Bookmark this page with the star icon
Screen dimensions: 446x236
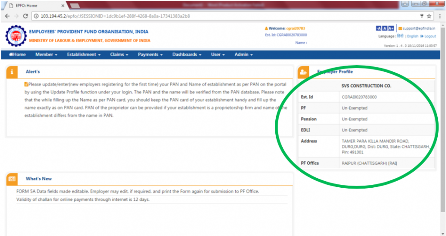pyautogui.click(x=429, y=16)
